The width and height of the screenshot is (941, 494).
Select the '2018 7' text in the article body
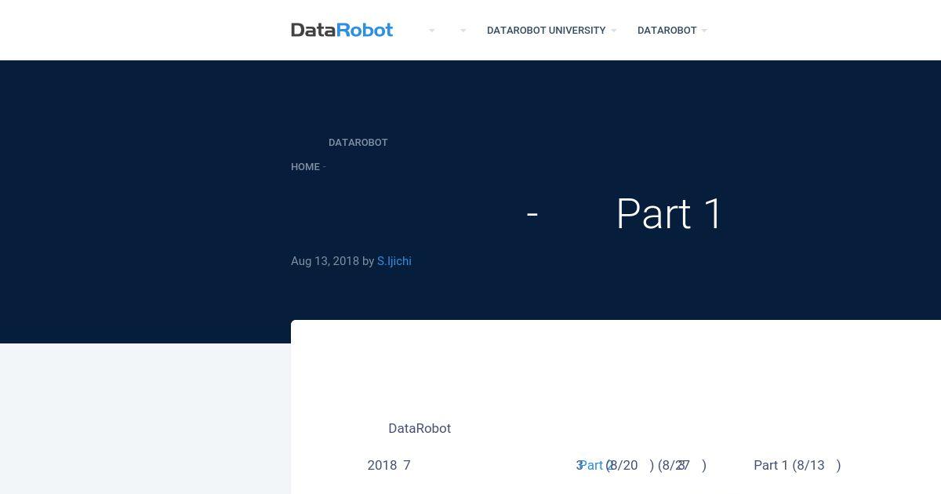(x=389, y=465)
